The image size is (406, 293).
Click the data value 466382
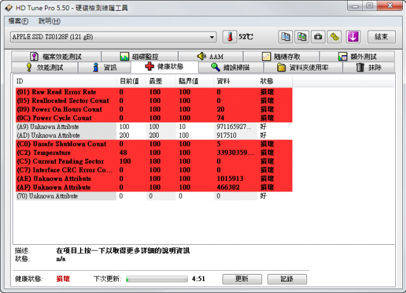coord(228,187)
